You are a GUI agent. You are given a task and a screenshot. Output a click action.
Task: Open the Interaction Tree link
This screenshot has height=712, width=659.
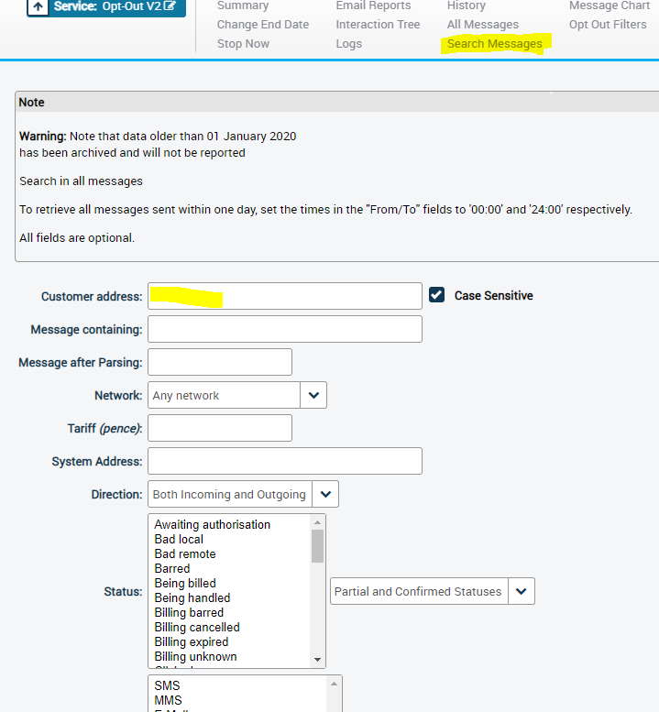point(378,25)
